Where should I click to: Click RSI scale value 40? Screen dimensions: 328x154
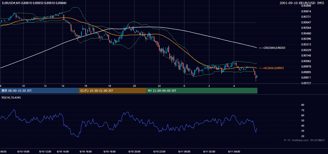303,126
